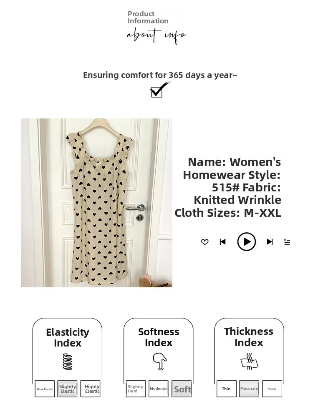
Task: Select the Non-Elastic option
Action: 45,389
